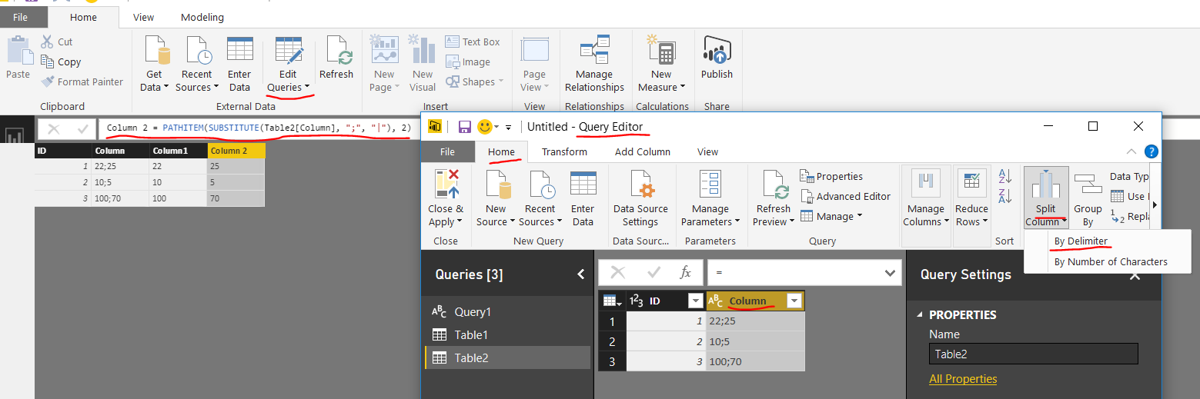Create a New Measure

pyautogui.click(x=661, y=64)
